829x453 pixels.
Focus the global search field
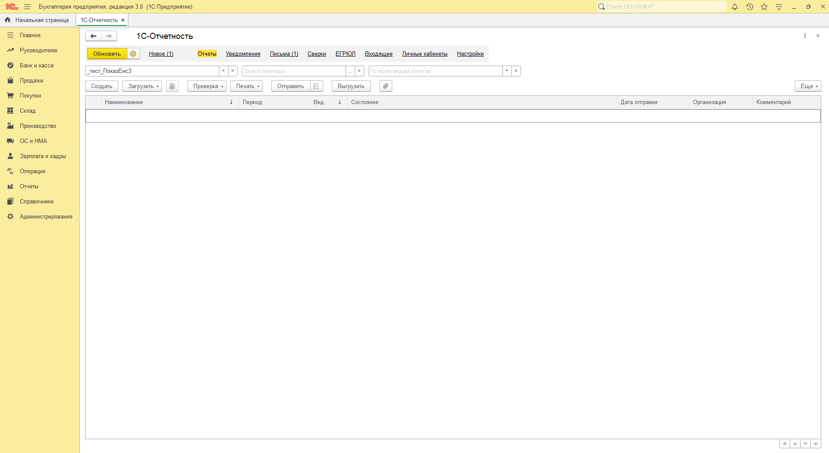point(661,6)
